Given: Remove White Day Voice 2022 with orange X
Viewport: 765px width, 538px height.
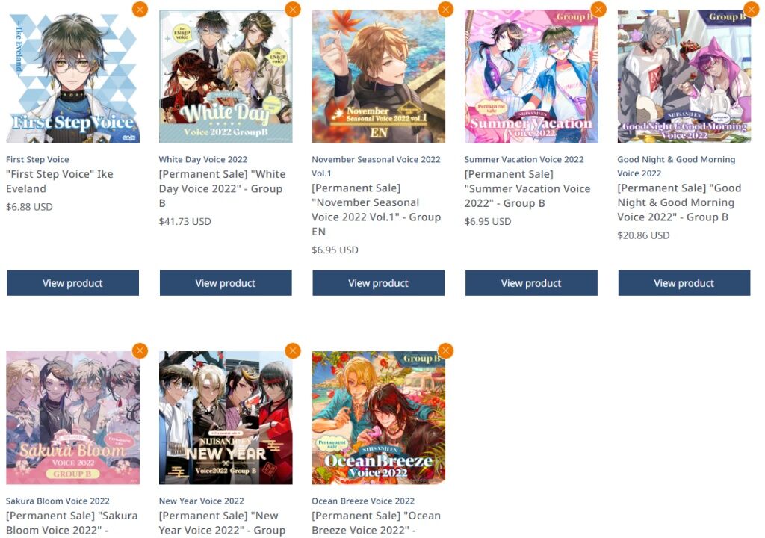Looking at the screenshot, I should [293, 9].
